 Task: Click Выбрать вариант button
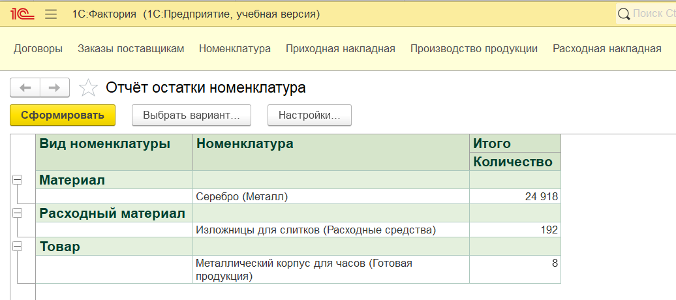pos(191,115)
